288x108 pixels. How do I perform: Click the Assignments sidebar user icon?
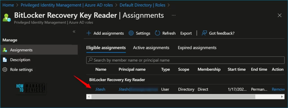pyautogui.click(x=5, y=50)
